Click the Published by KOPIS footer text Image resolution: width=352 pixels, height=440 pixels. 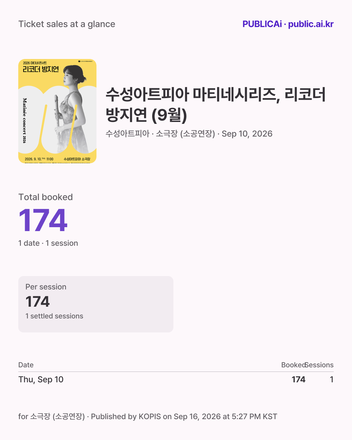[x=184, y=417]
